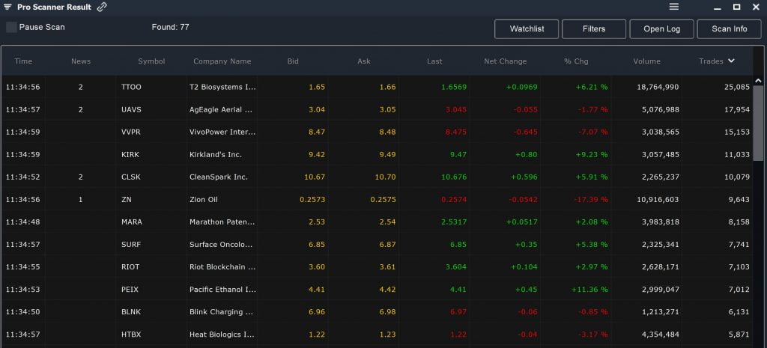The image size is (767, 348).
Task: Select the KIRK symbol
Action: (x=130, y=154)
